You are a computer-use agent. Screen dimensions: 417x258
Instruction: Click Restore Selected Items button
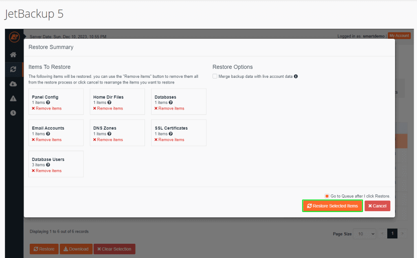pos(332,206)
